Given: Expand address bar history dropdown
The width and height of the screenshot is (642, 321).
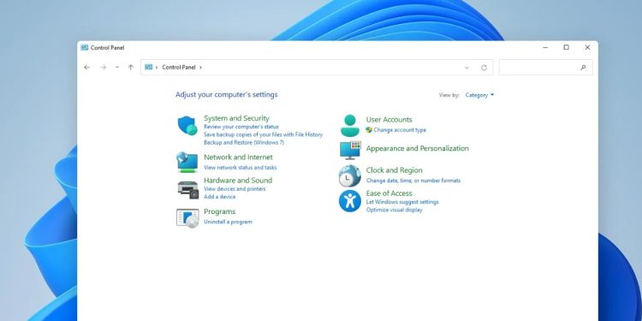Looking at the screenshot, I should tap(467, 68).
